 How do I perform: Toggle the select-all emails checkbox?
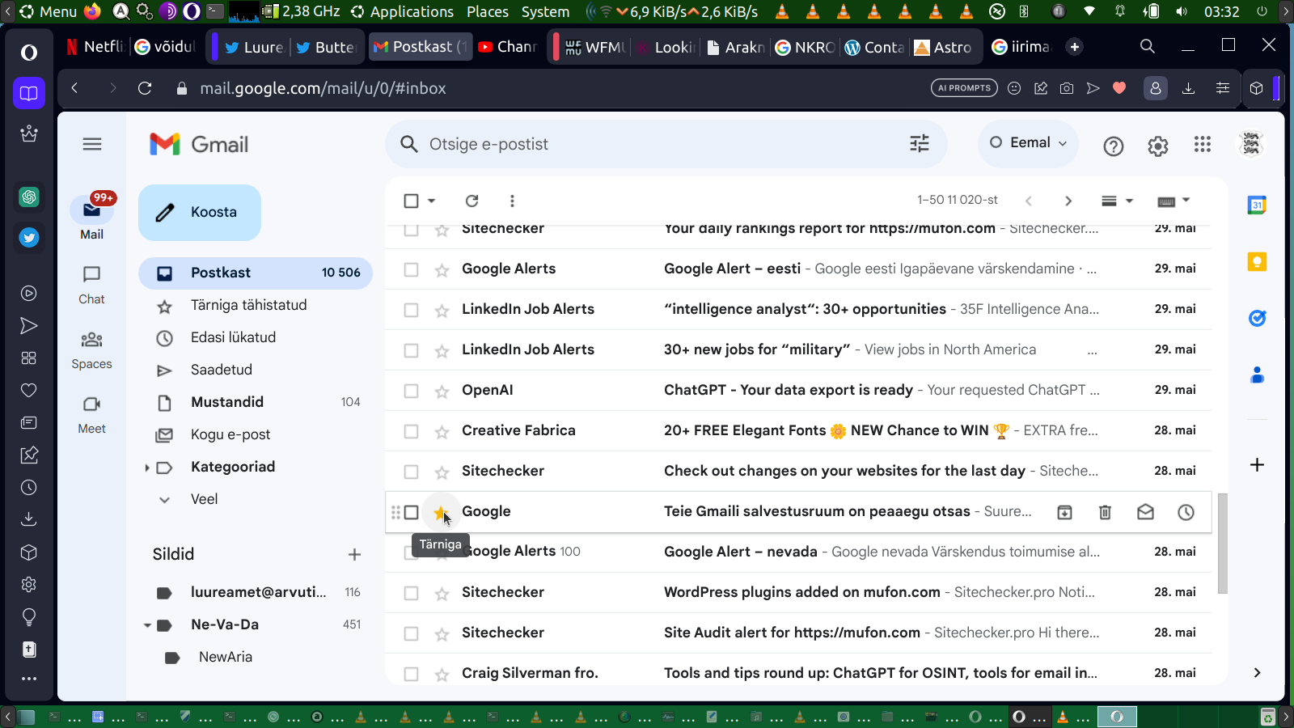click(412, 201)
